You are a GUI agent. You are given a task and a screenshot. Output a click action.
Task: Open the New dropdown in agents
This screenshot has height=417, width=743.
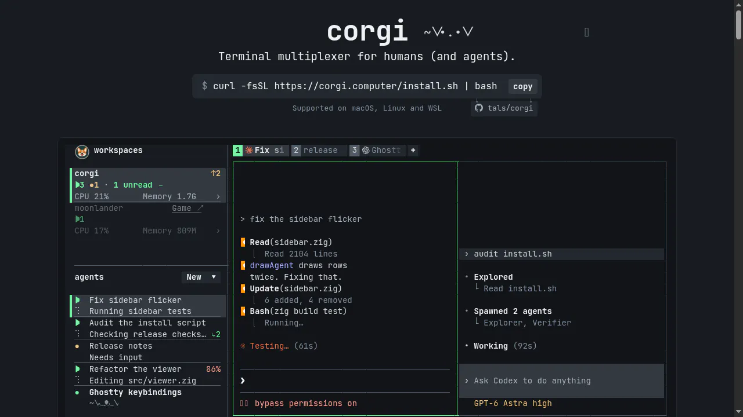coord(201,277)
